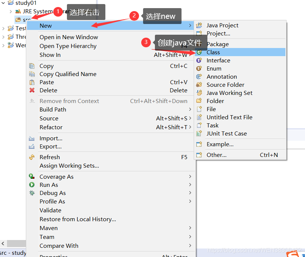This screenshot has width=305, height=257.
Task: Open the Maven submenu arrow
Action: (x=190, y=228)
